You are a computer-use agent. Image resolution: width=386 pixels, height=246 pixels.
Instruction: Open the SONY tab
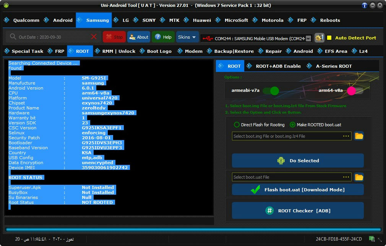[x=144, y=20]
